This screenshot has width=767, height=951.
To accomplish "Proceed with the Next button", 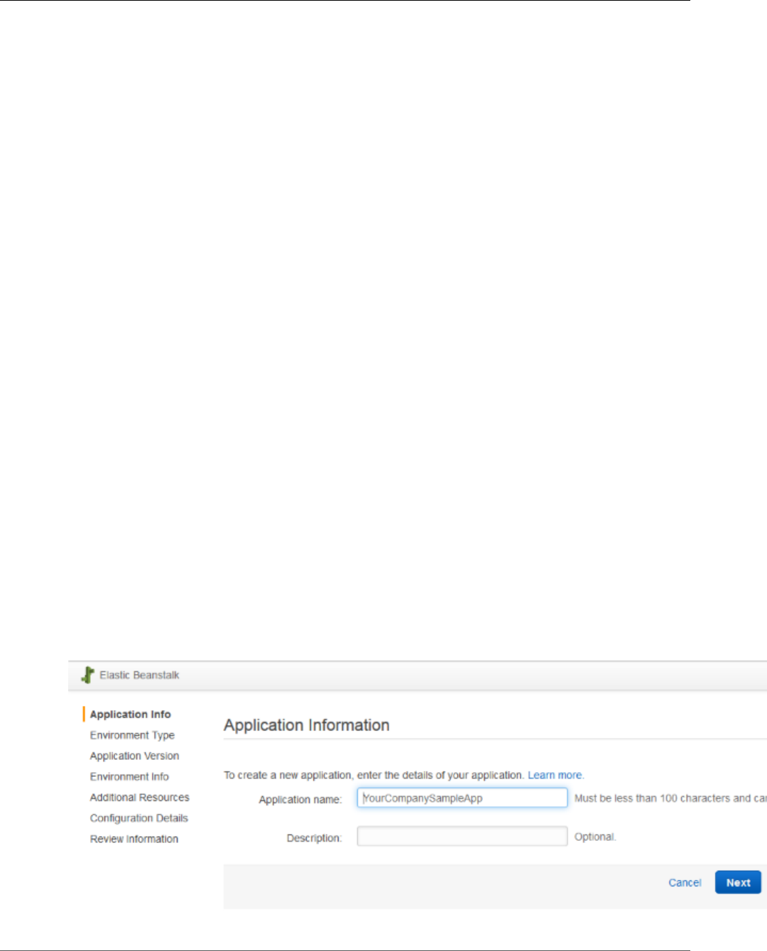I will click(x=738, y=882).
